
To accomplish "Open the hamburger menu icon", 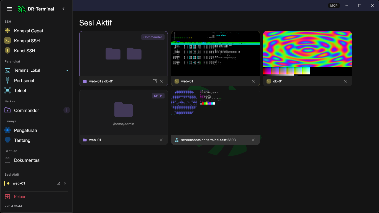I will 9,9.
